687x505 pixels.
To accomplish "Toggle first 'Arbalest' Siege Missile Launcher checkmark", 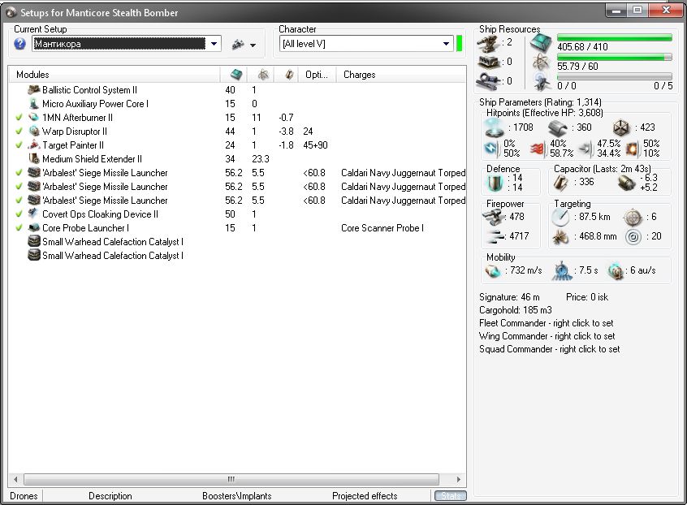I will [19, 173].
